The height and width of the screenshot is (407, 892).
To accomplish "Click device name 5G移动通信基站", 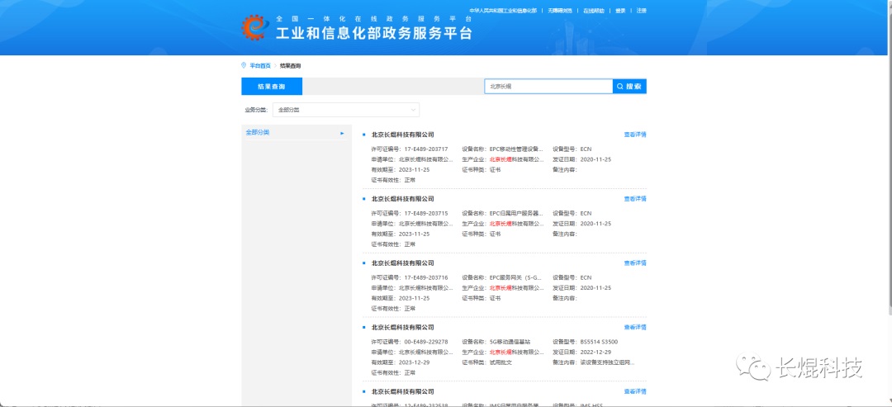I will (510, 342).
